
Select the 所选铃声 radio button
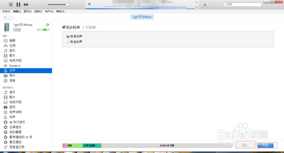click(68, 42)
